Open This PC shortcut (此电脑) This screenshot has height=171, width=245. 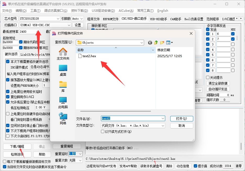pos(63,103)
